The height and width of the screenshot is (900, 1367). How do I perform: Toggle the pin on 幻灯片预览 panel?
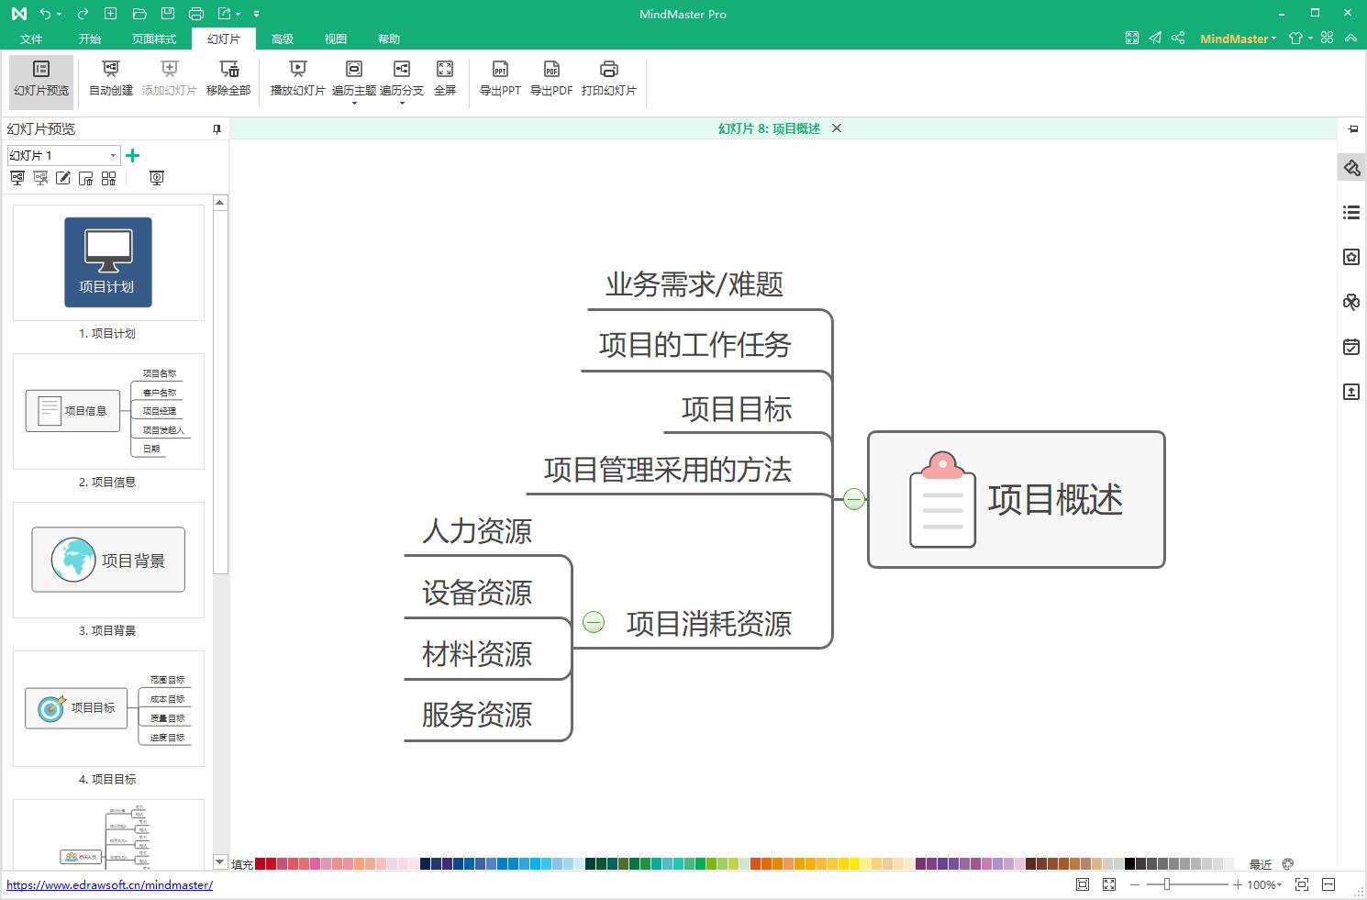(217, 128)
